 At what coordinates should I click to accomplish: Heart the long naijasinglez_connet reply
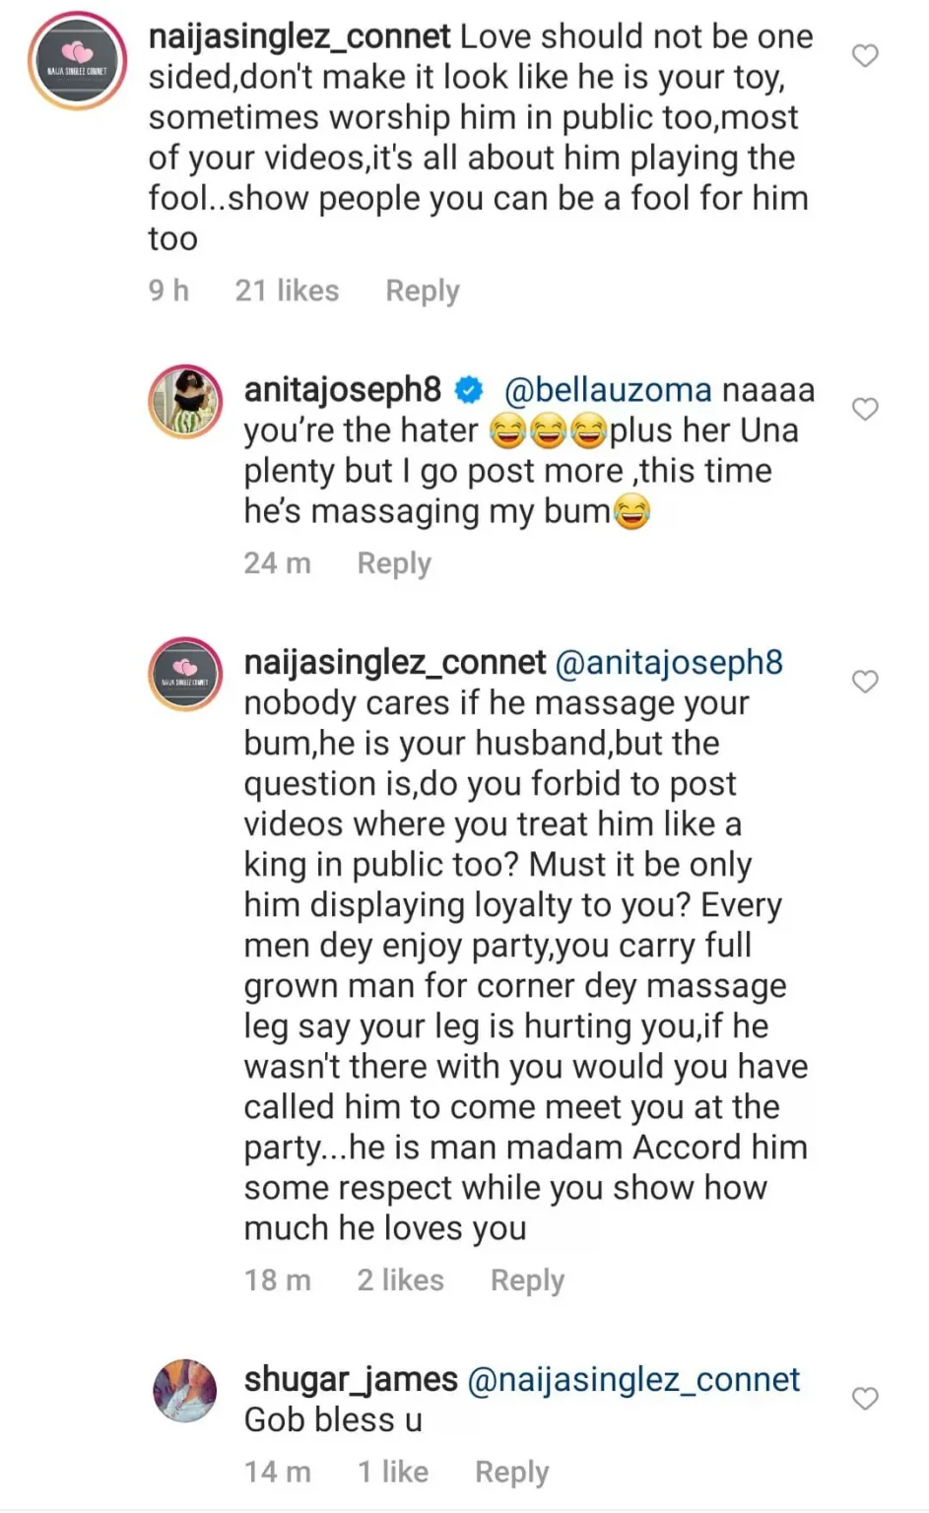(864, 682)
